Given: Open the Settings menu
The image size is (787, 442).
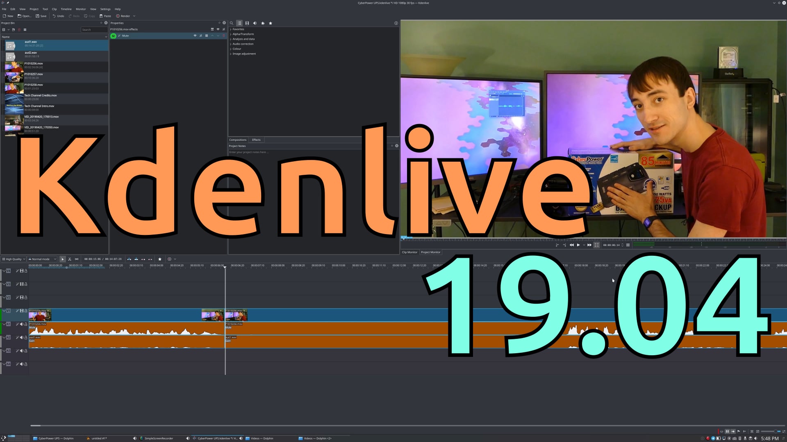Looking at the screenshot, I should click(105, 9).
